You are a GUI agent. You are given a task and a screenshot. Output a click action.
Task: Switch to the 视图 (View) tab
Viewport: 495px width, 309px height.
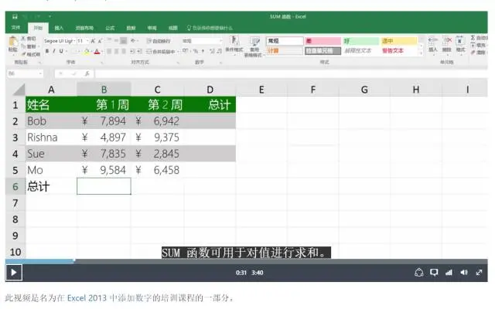click(172, 28)
